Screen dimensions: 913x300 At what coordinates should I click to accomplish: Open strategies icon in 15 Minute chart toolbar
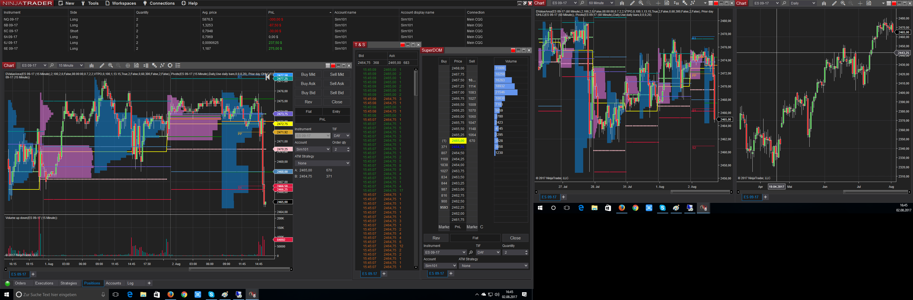coord(162,65)
